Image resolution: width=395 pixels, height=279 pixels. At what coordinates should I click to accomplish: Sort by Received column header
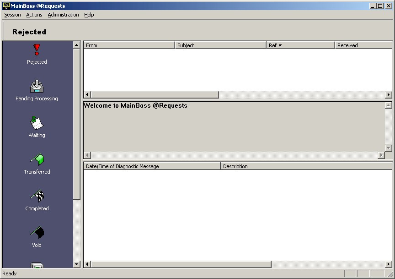click(363, 45)
